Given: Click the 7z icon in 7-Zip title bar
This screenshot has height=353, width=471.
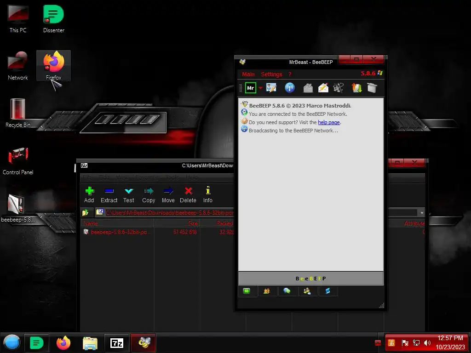Looking at the screenshot, I should tap(84, 165).
